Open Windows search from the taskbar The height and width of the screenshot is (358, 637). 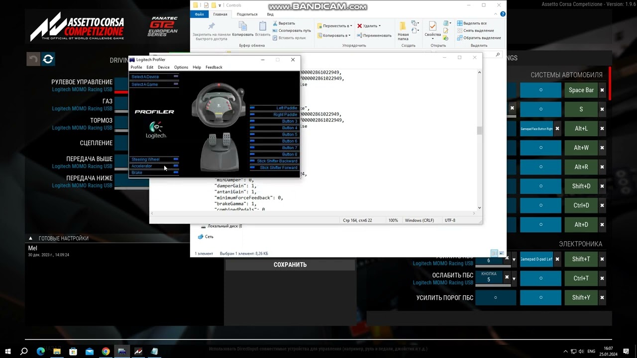(24, 351)
